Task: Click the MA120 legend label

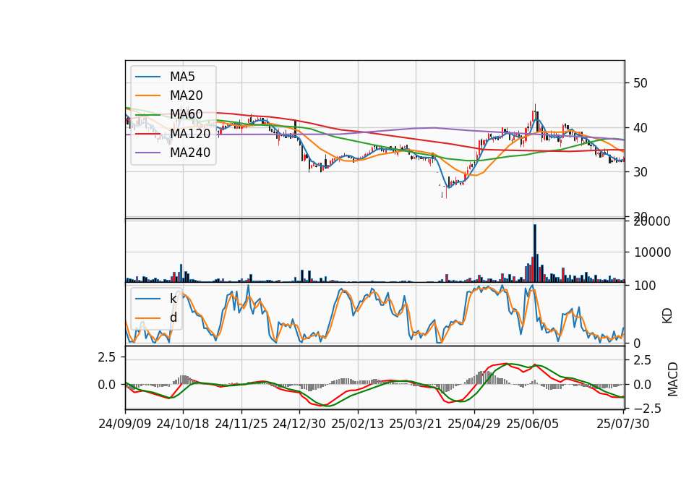Action: point(190,133)
